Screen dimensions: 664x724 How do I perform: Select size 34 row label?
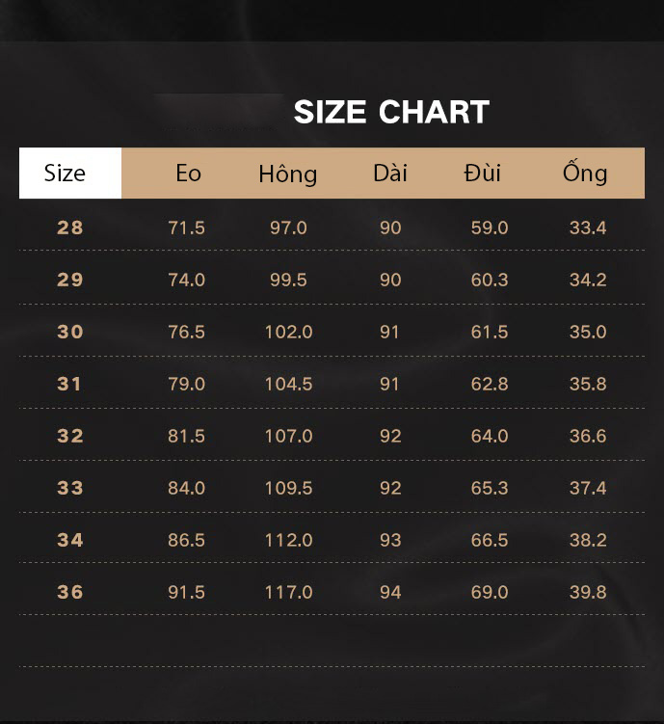[70, 540]
